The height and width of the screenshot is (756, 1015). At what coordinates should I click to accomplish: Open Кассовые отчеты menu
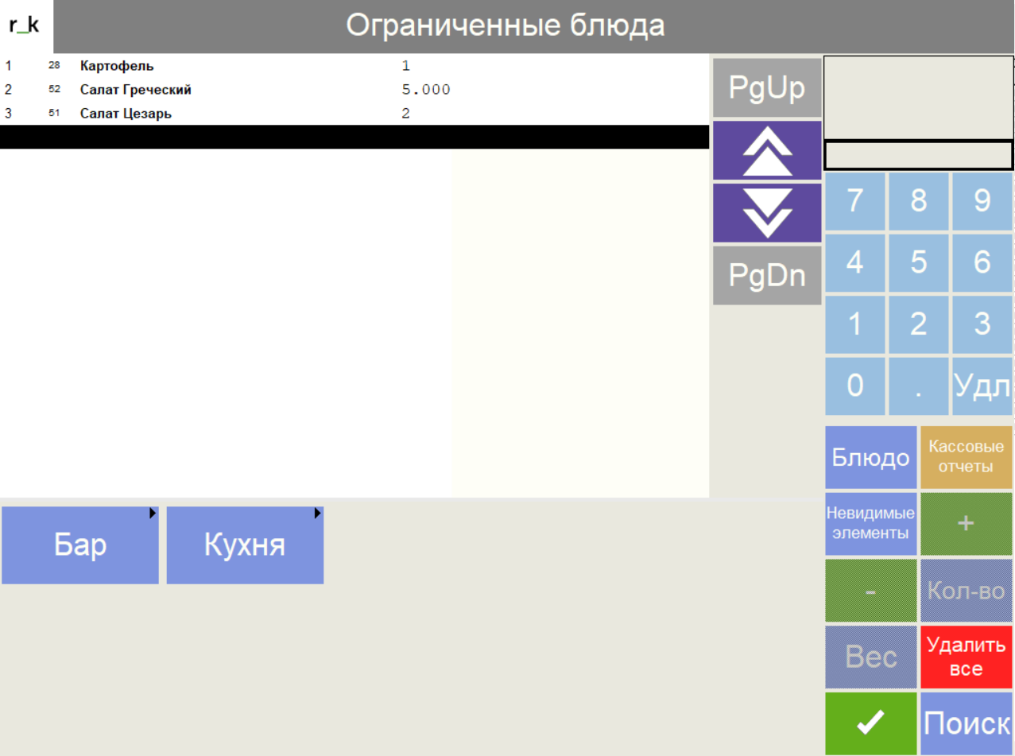click(x=966, y=457)
